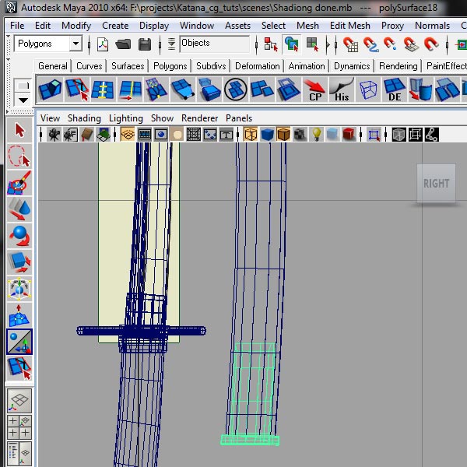
Task: Click the DE shelf button
Action: [x=395, y=90]
